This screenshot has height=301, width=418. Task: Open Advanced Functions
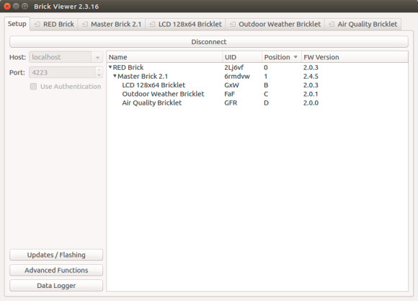[x=56, y=270]
